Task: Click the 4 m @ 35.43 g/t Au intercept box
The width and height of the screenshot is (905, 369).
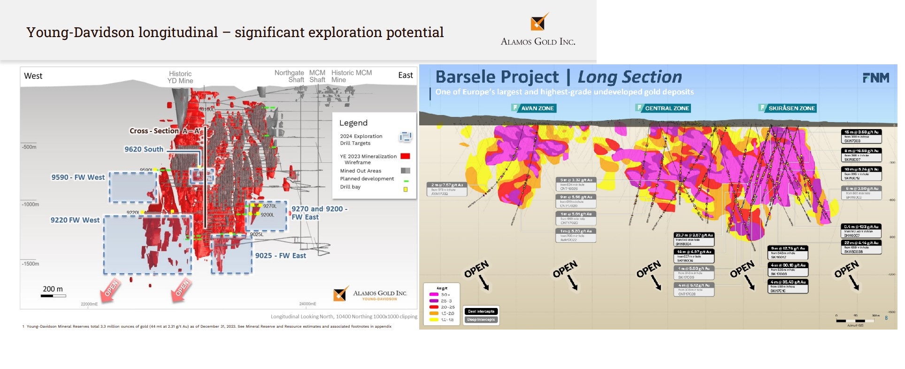Action: coord(788,286)
